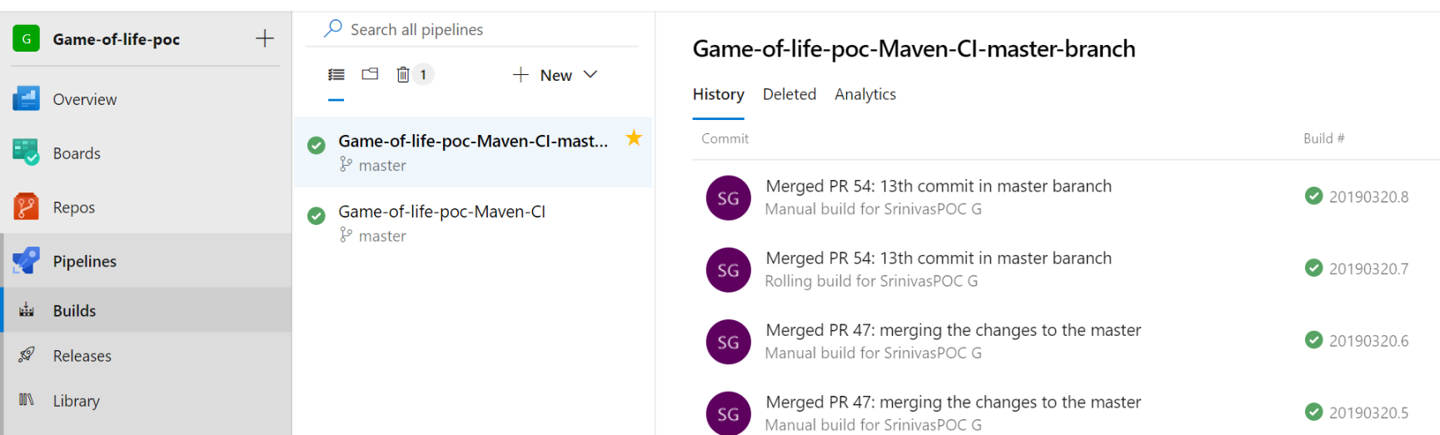Open build number 20190320.5

tap(1368, 412)
